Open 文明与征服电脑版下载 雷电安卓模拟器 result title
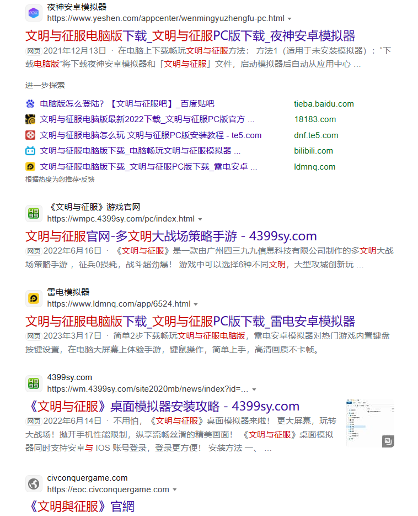The width and height of the screenshot is (418, 516). coord(190,321)
